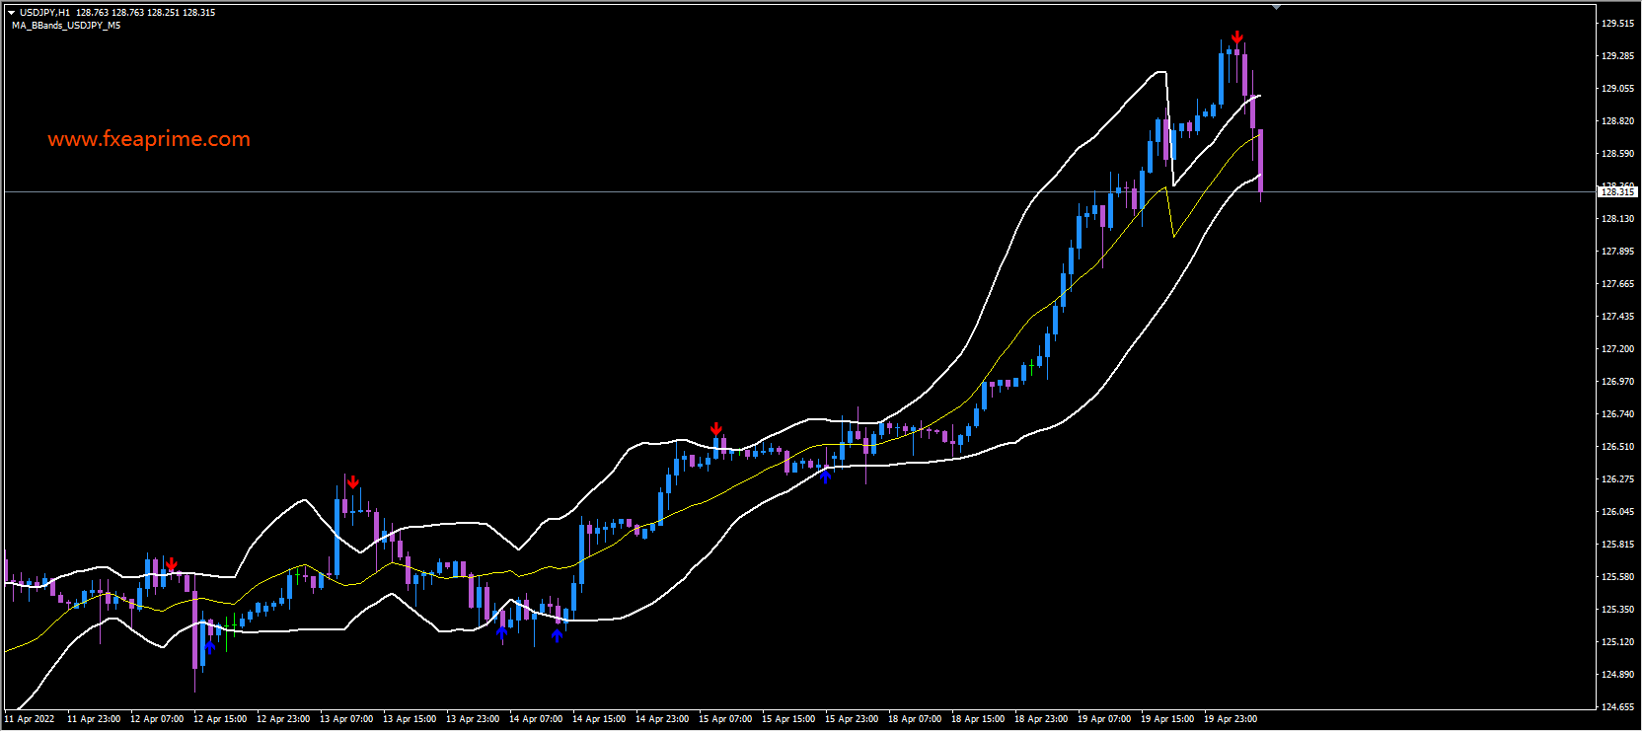1643x732 pixels.
Task: Click the 124.655 price scale label
Action: coord(1617,707)
